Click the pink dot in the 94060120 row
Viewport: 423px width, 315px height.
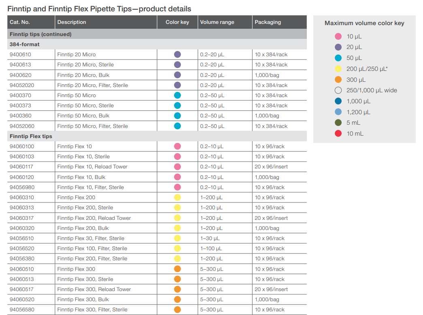pos(177,177)
